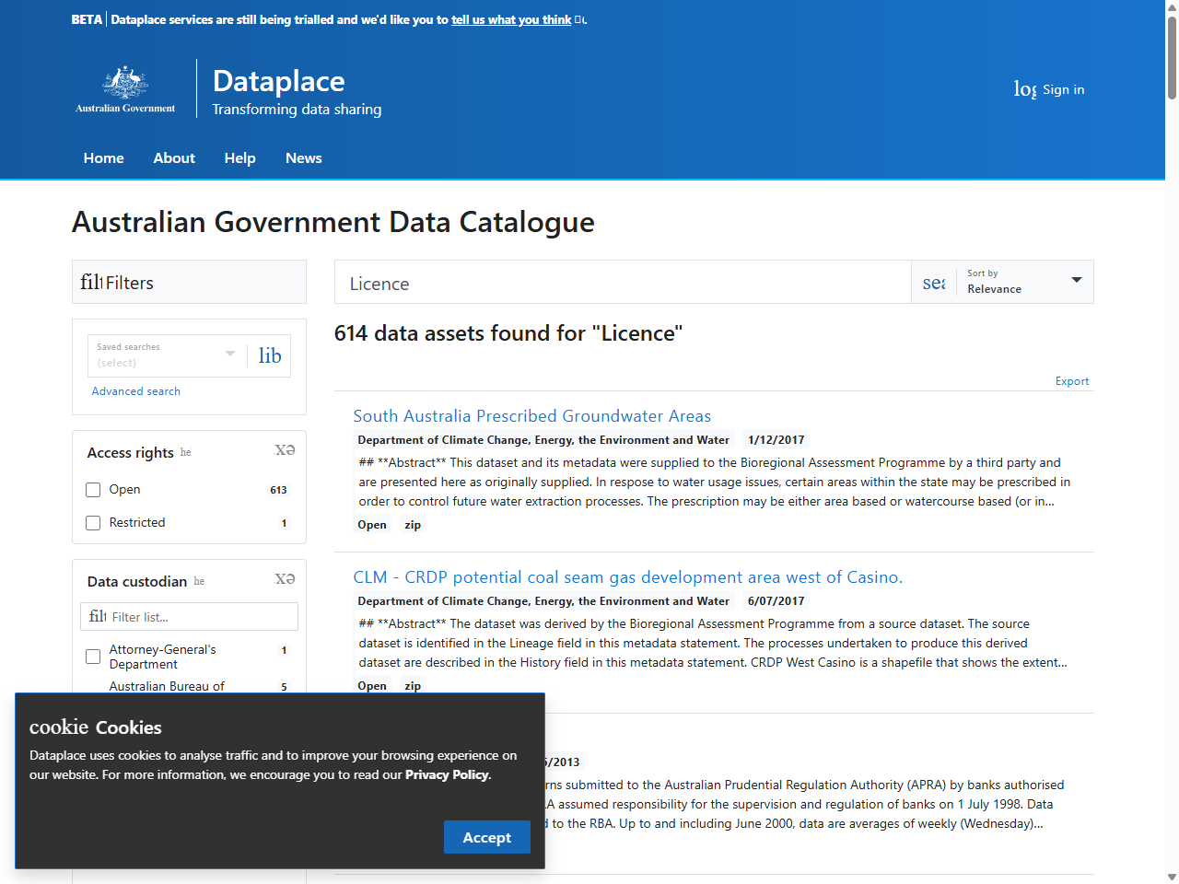1179x884 pixels.
Task: Open the Sort by Relevance dropdown
Action: coord(1024,282)
